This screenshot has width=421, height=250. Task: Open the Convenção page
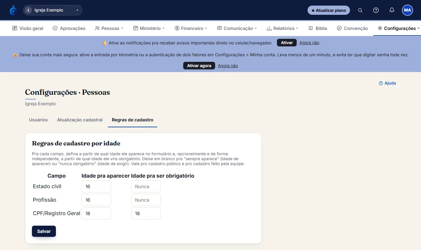coord(352,28)
